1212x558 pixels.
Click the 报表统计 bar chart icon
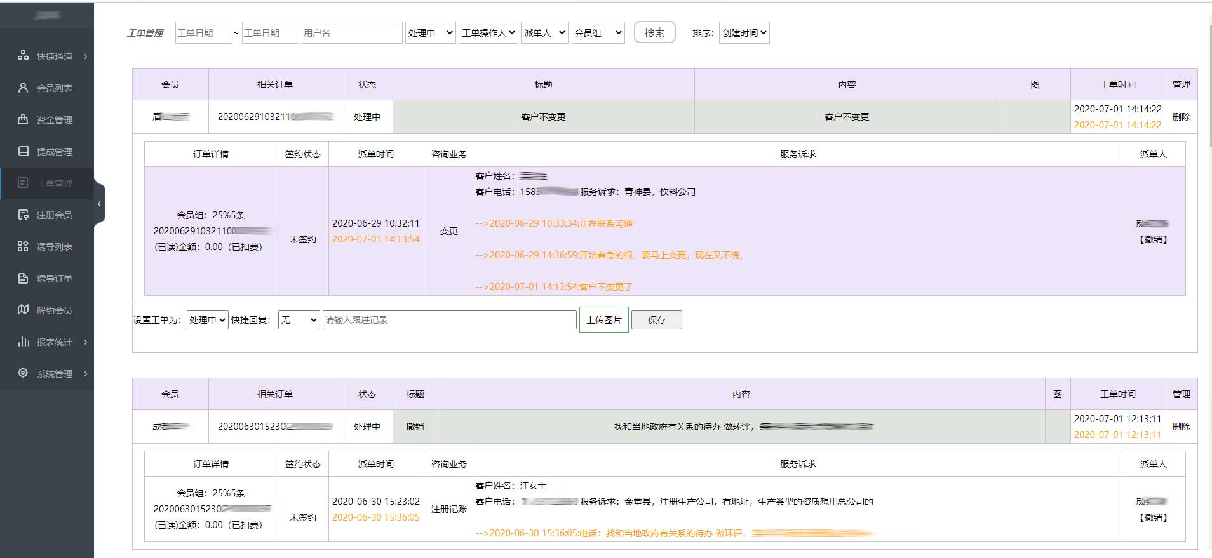tap(23, 342)
